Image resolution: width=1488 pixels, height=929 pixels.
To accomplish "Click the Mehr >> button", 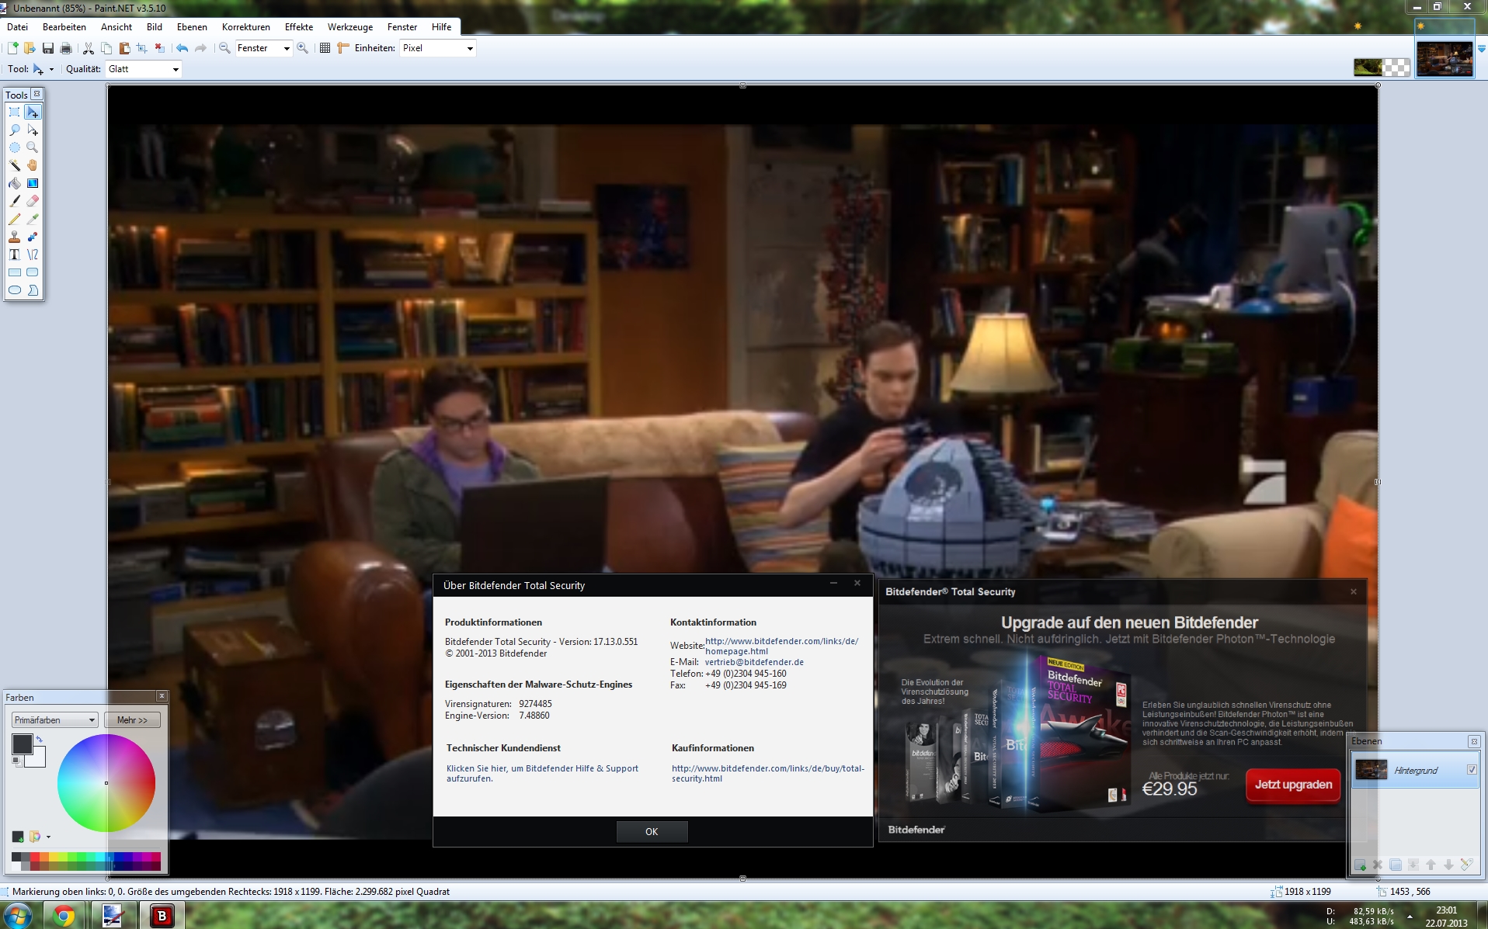I will coord(132,720).
